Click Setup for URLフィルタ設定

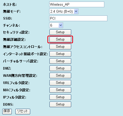(x=60, y=83)
